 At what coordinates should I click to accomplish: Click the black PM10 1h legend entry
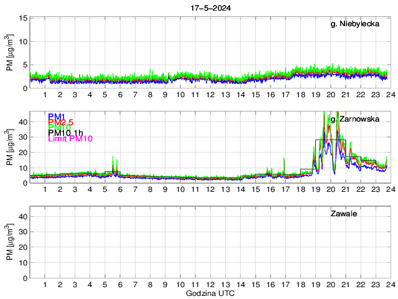(65, 133)
